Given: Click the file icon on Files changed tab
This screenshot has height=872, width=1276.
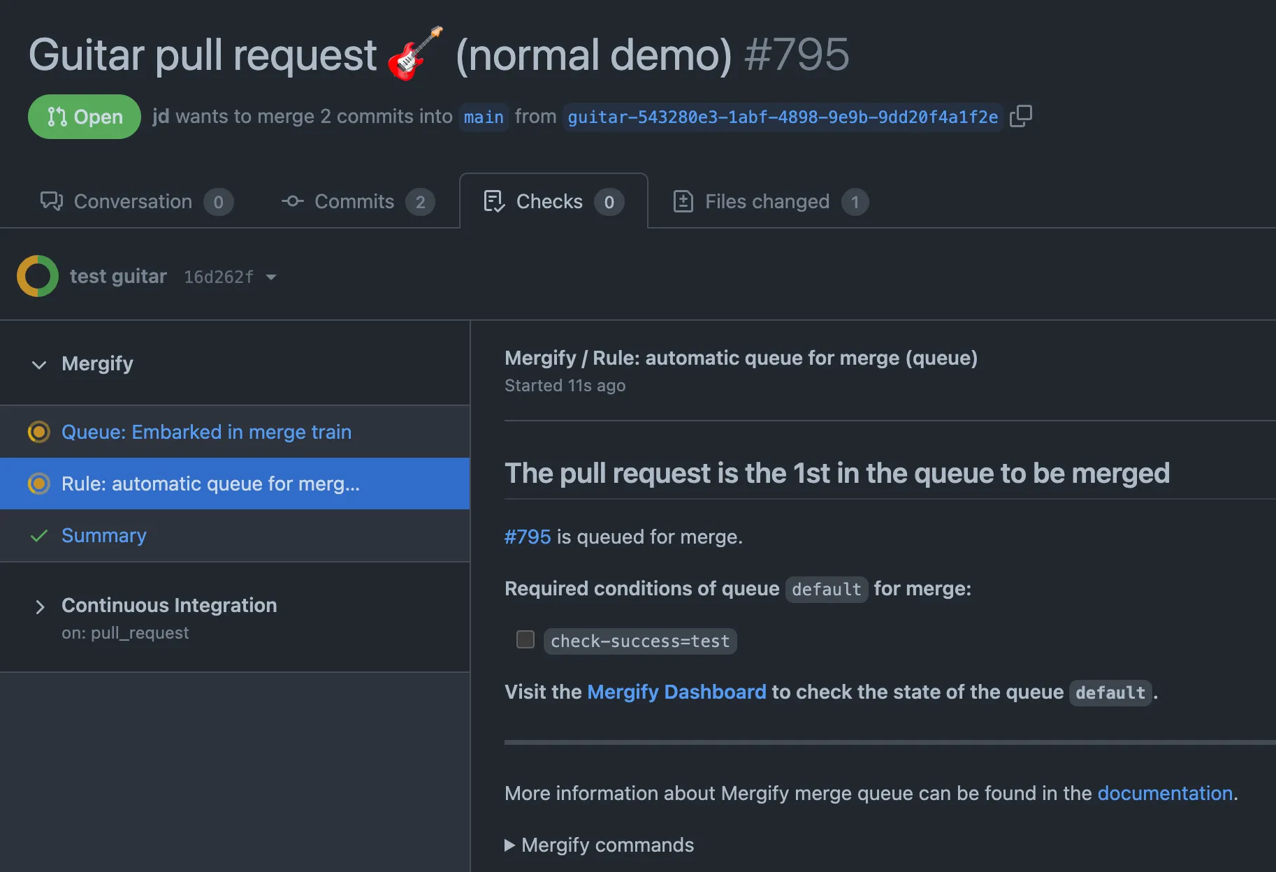Looking at the screenshot, I should pyautogui.click(x=683, y=201).
